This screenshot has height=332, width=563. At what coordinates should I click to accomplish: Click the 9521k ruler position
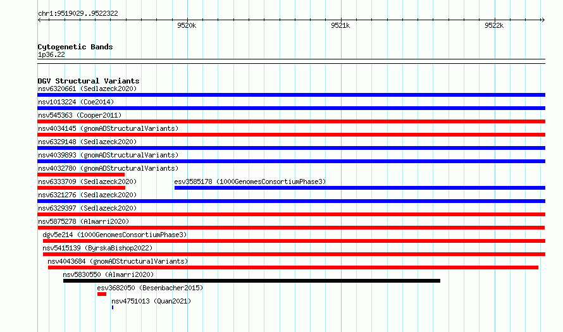(x=340, y=25)
